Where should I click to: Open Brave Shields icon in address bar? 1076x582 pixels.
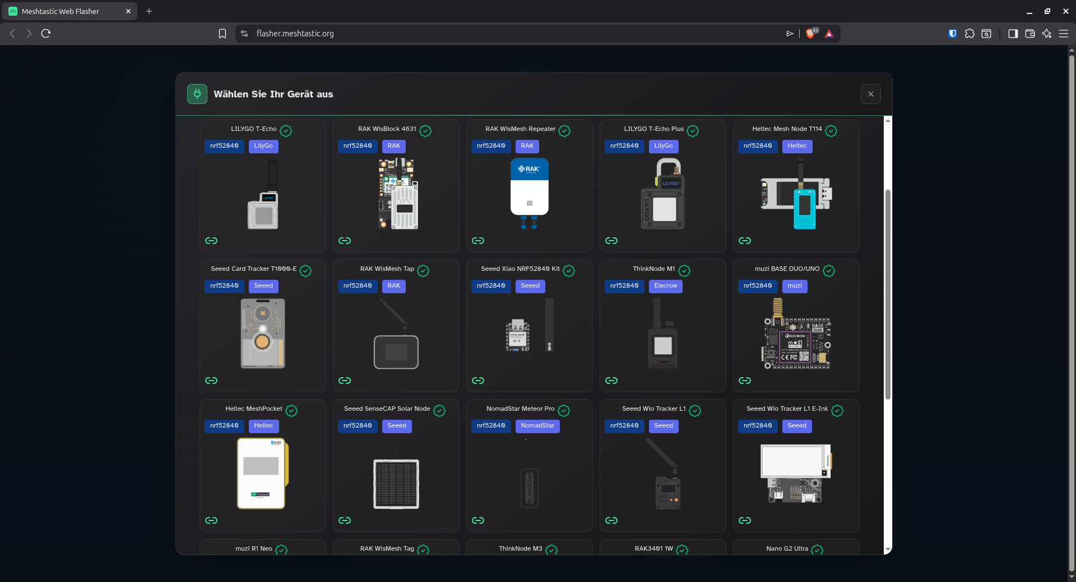[x=810, y=34]
